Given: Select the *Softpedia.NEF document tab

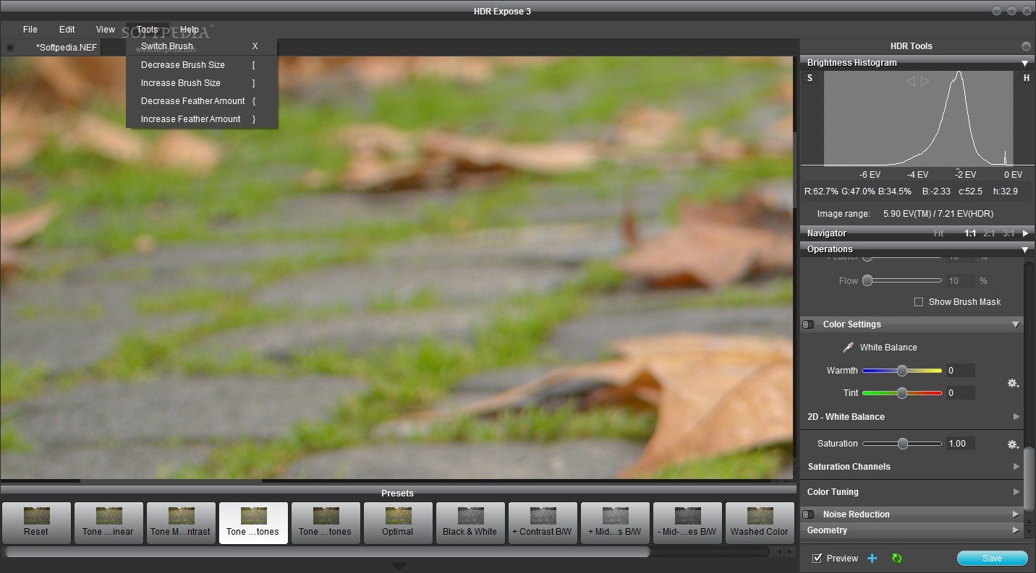Looking at the screenshot, I should [x=66, y=48].
